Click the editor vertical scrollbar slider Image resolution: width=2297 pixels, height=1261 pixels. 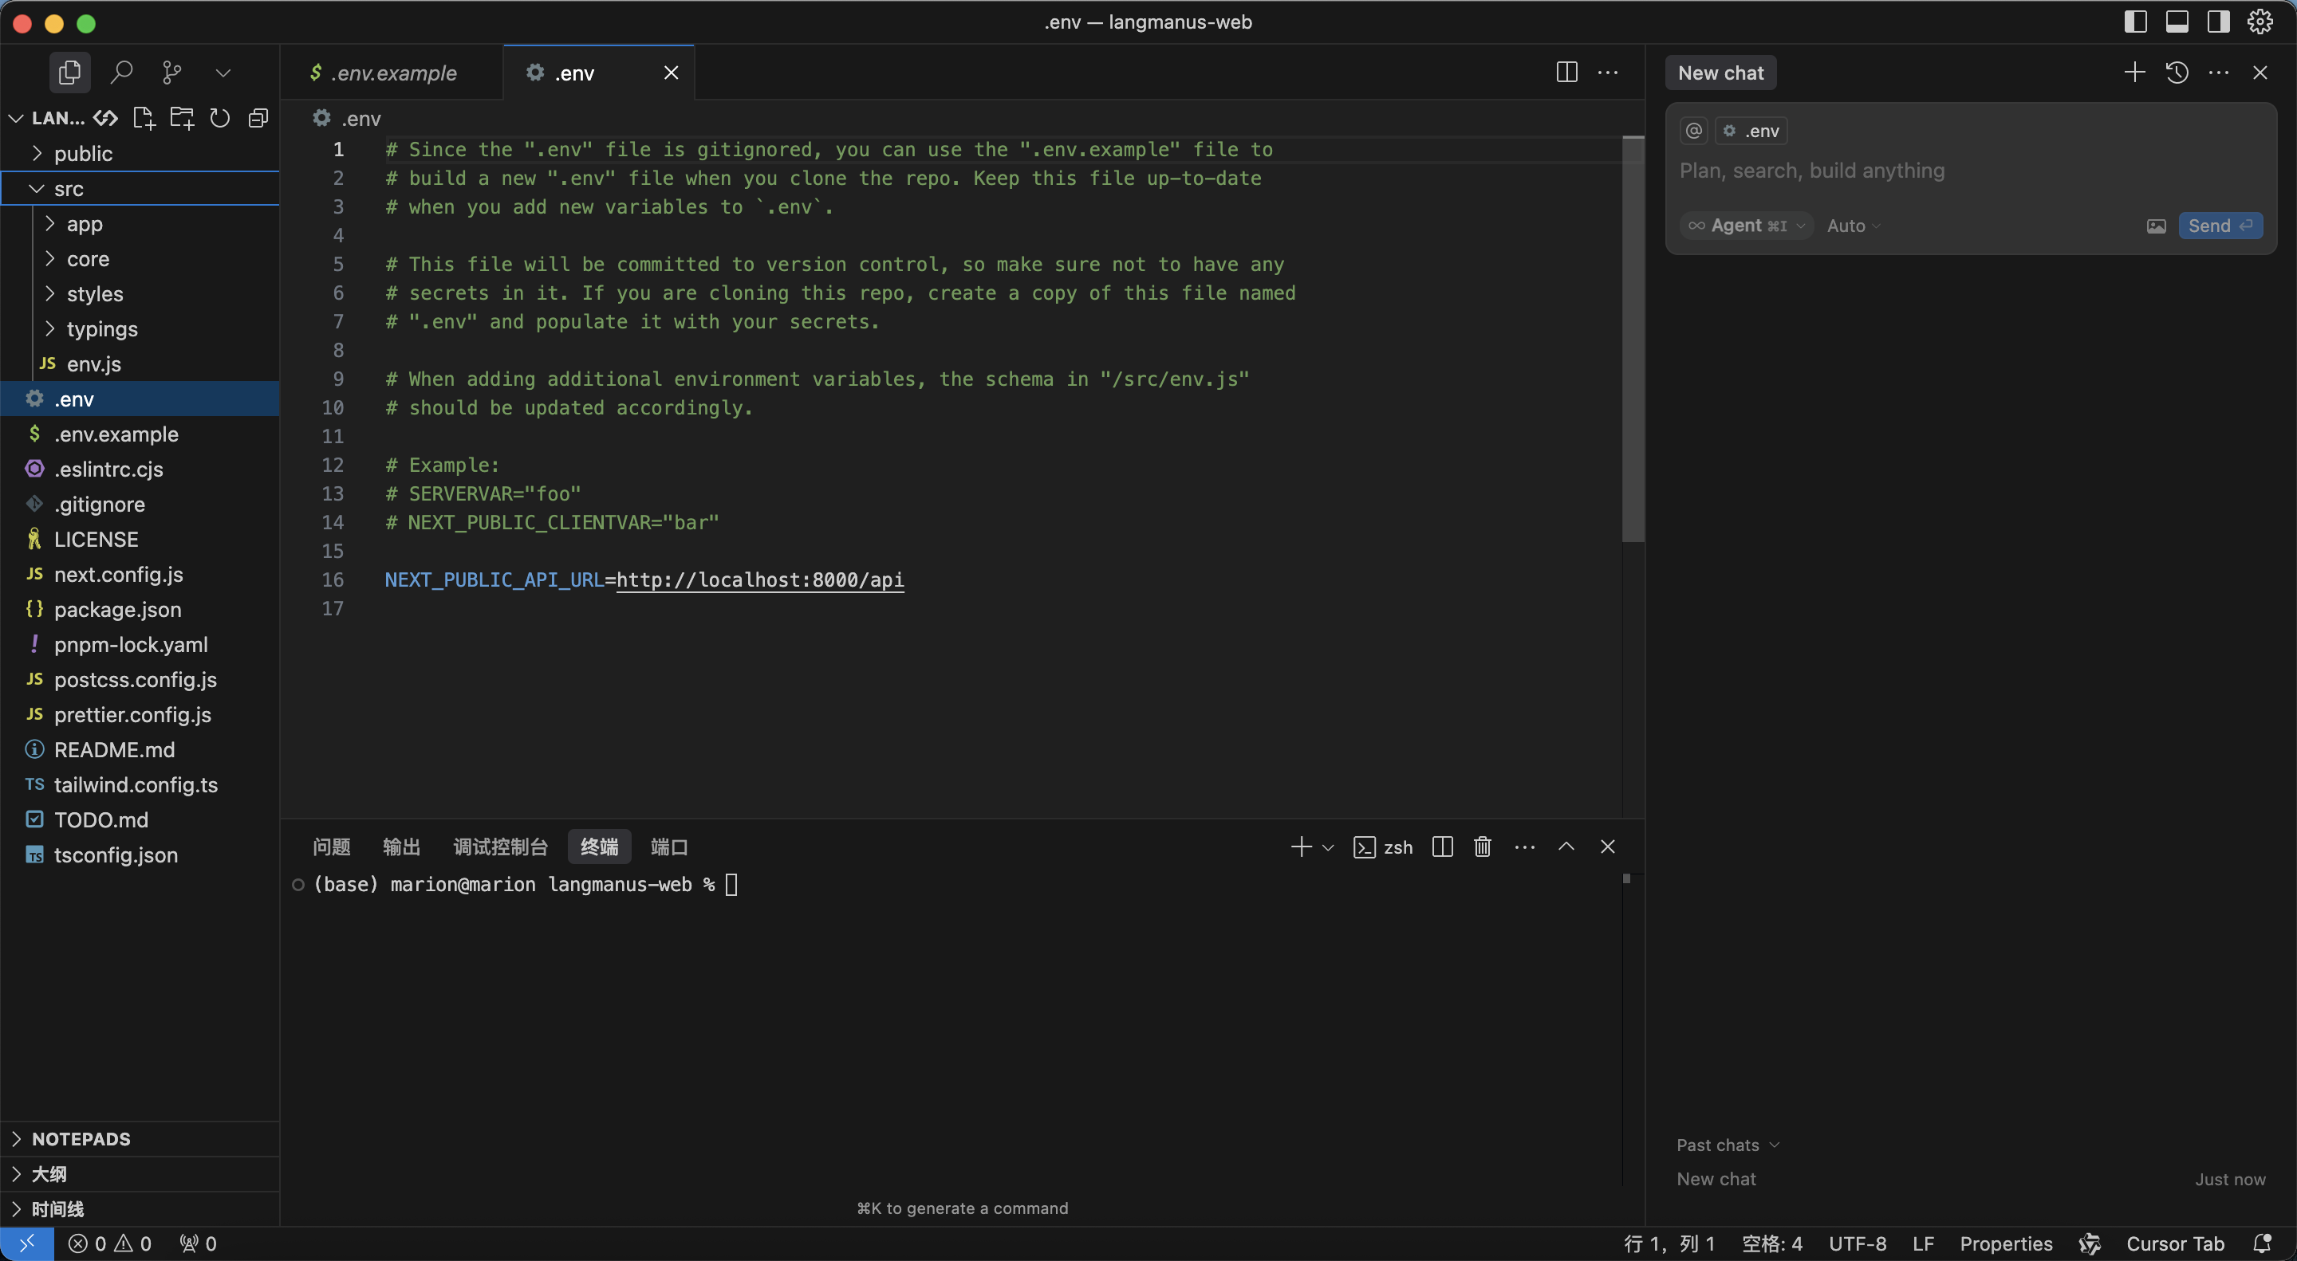(x=1632, y=339)
